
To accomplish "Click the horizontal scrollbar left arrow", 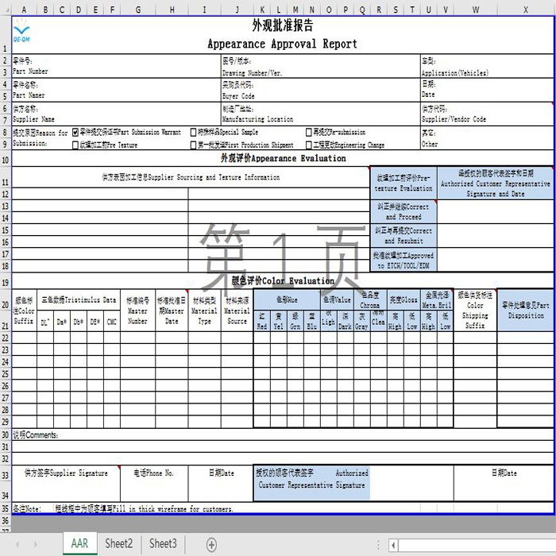I will point(393,545).
